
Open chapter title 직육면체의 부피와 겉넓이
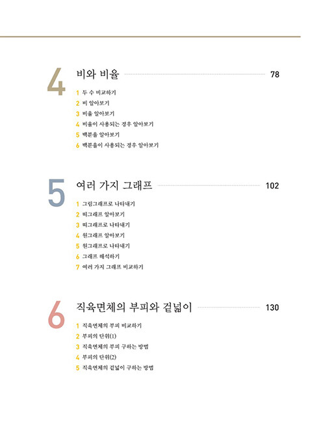point(134,308)
